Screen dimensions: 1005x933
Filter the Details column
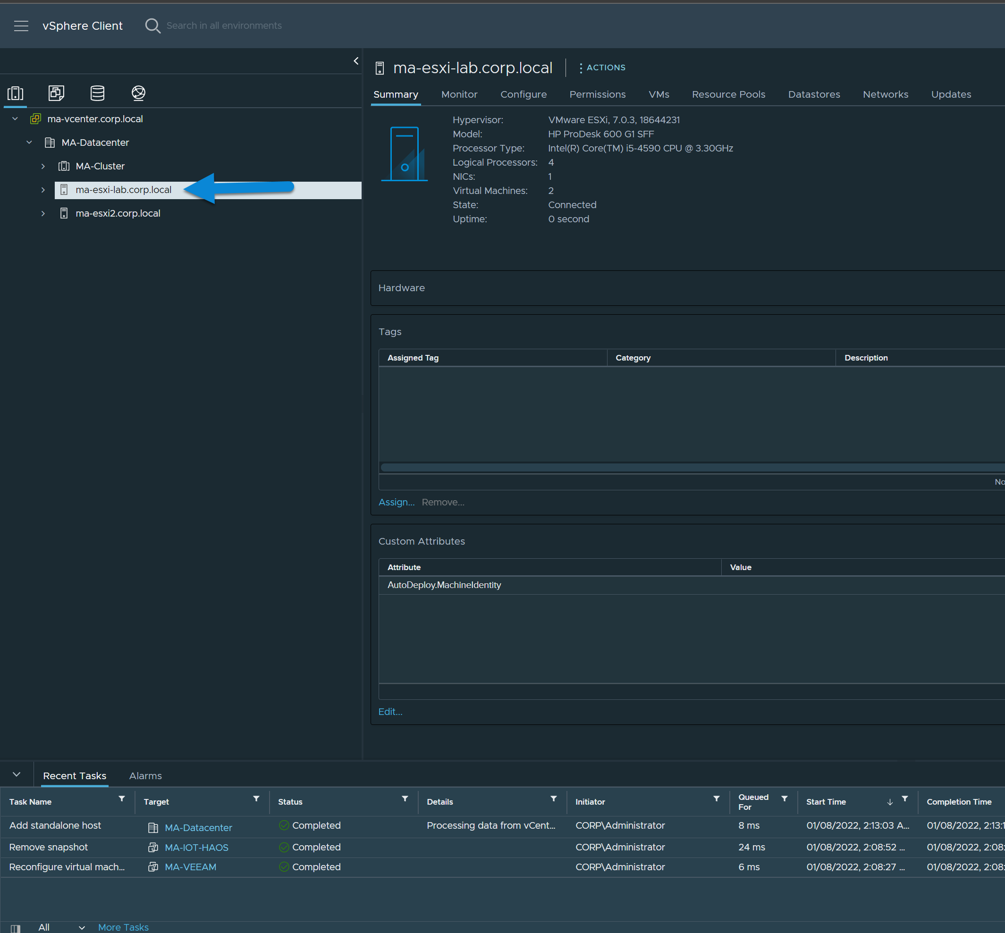tap(554, 799)
